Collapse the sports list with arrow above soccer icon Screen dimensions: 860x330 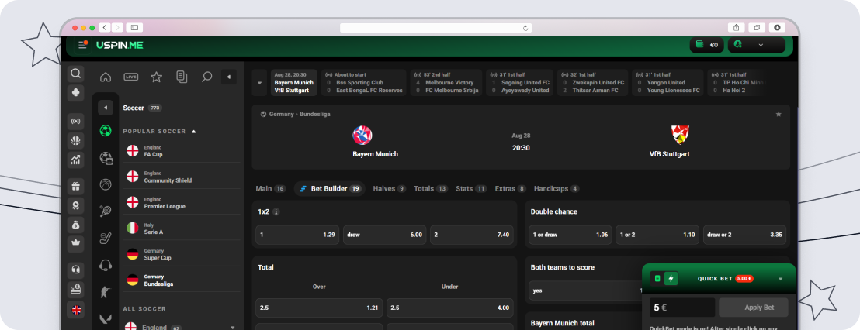[x=106, y=108]
